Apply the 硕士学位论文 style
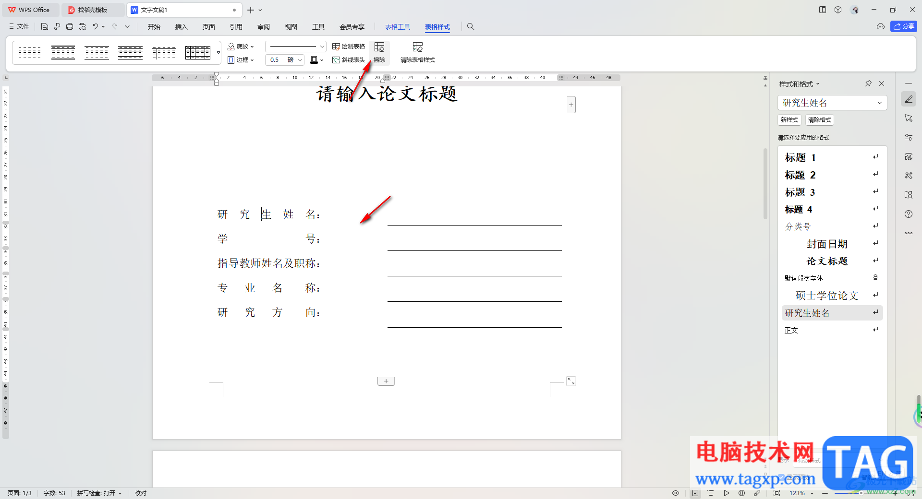 [x=832, y=296]
